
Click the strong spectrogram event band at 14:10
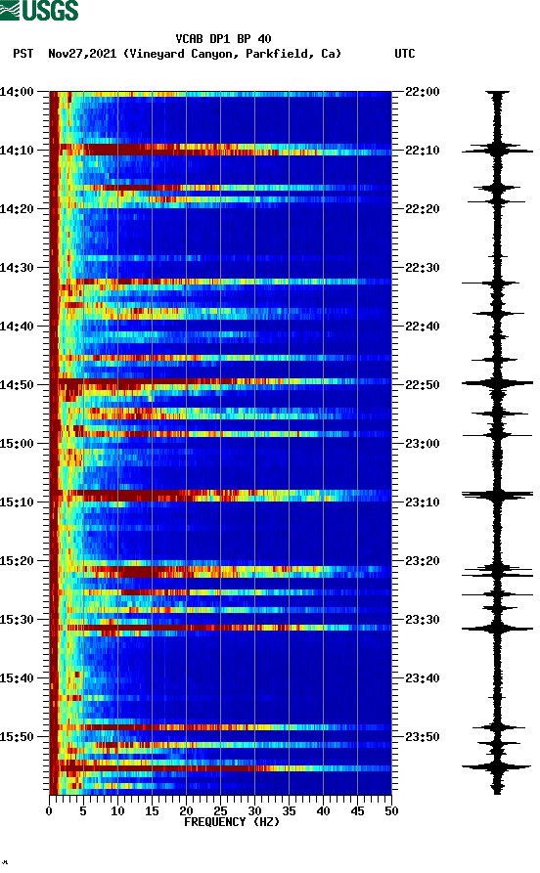click(x=220, y=150)
